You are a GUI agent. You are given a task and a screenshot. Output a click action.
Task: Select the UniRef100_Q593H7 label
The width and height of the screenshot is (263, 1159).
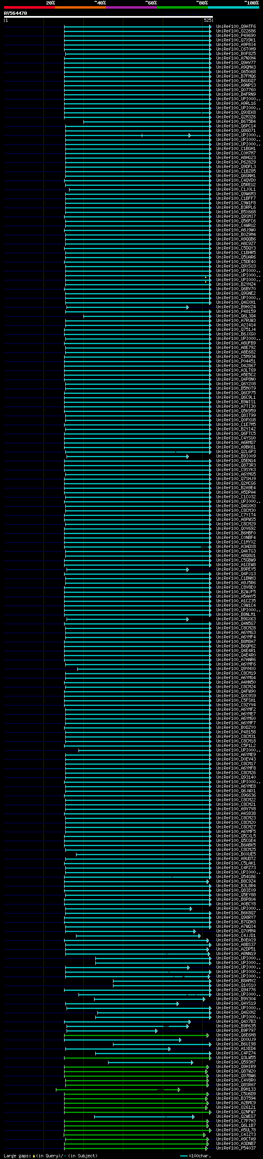[x=236, y=1062]
